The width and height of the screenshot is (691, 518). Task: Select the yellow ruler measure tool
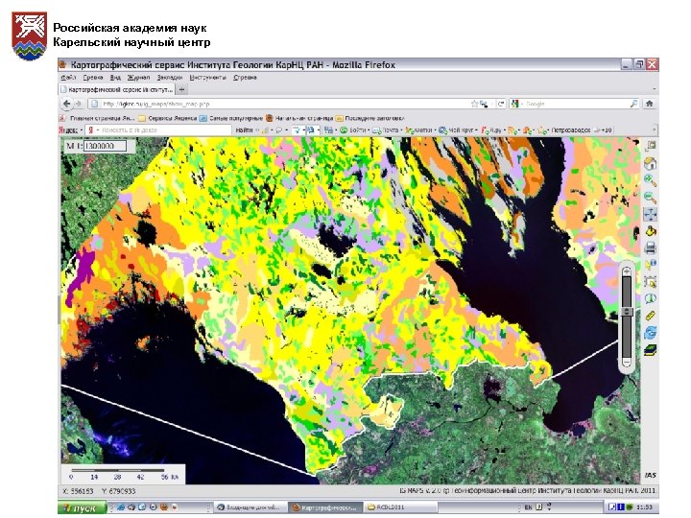point(651,316)
